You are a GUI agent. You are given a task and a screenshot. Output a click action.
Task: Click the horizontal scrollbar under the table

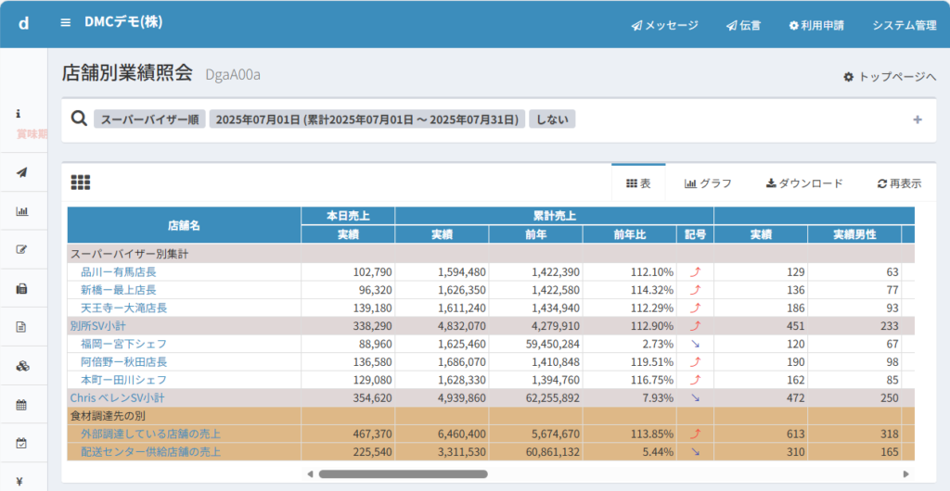[403, 473]
